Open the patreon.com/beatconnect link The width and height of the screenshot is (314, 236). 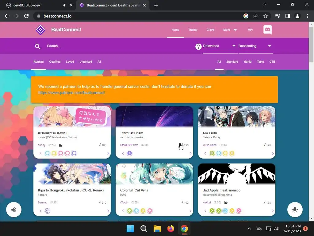coord(71,93)
